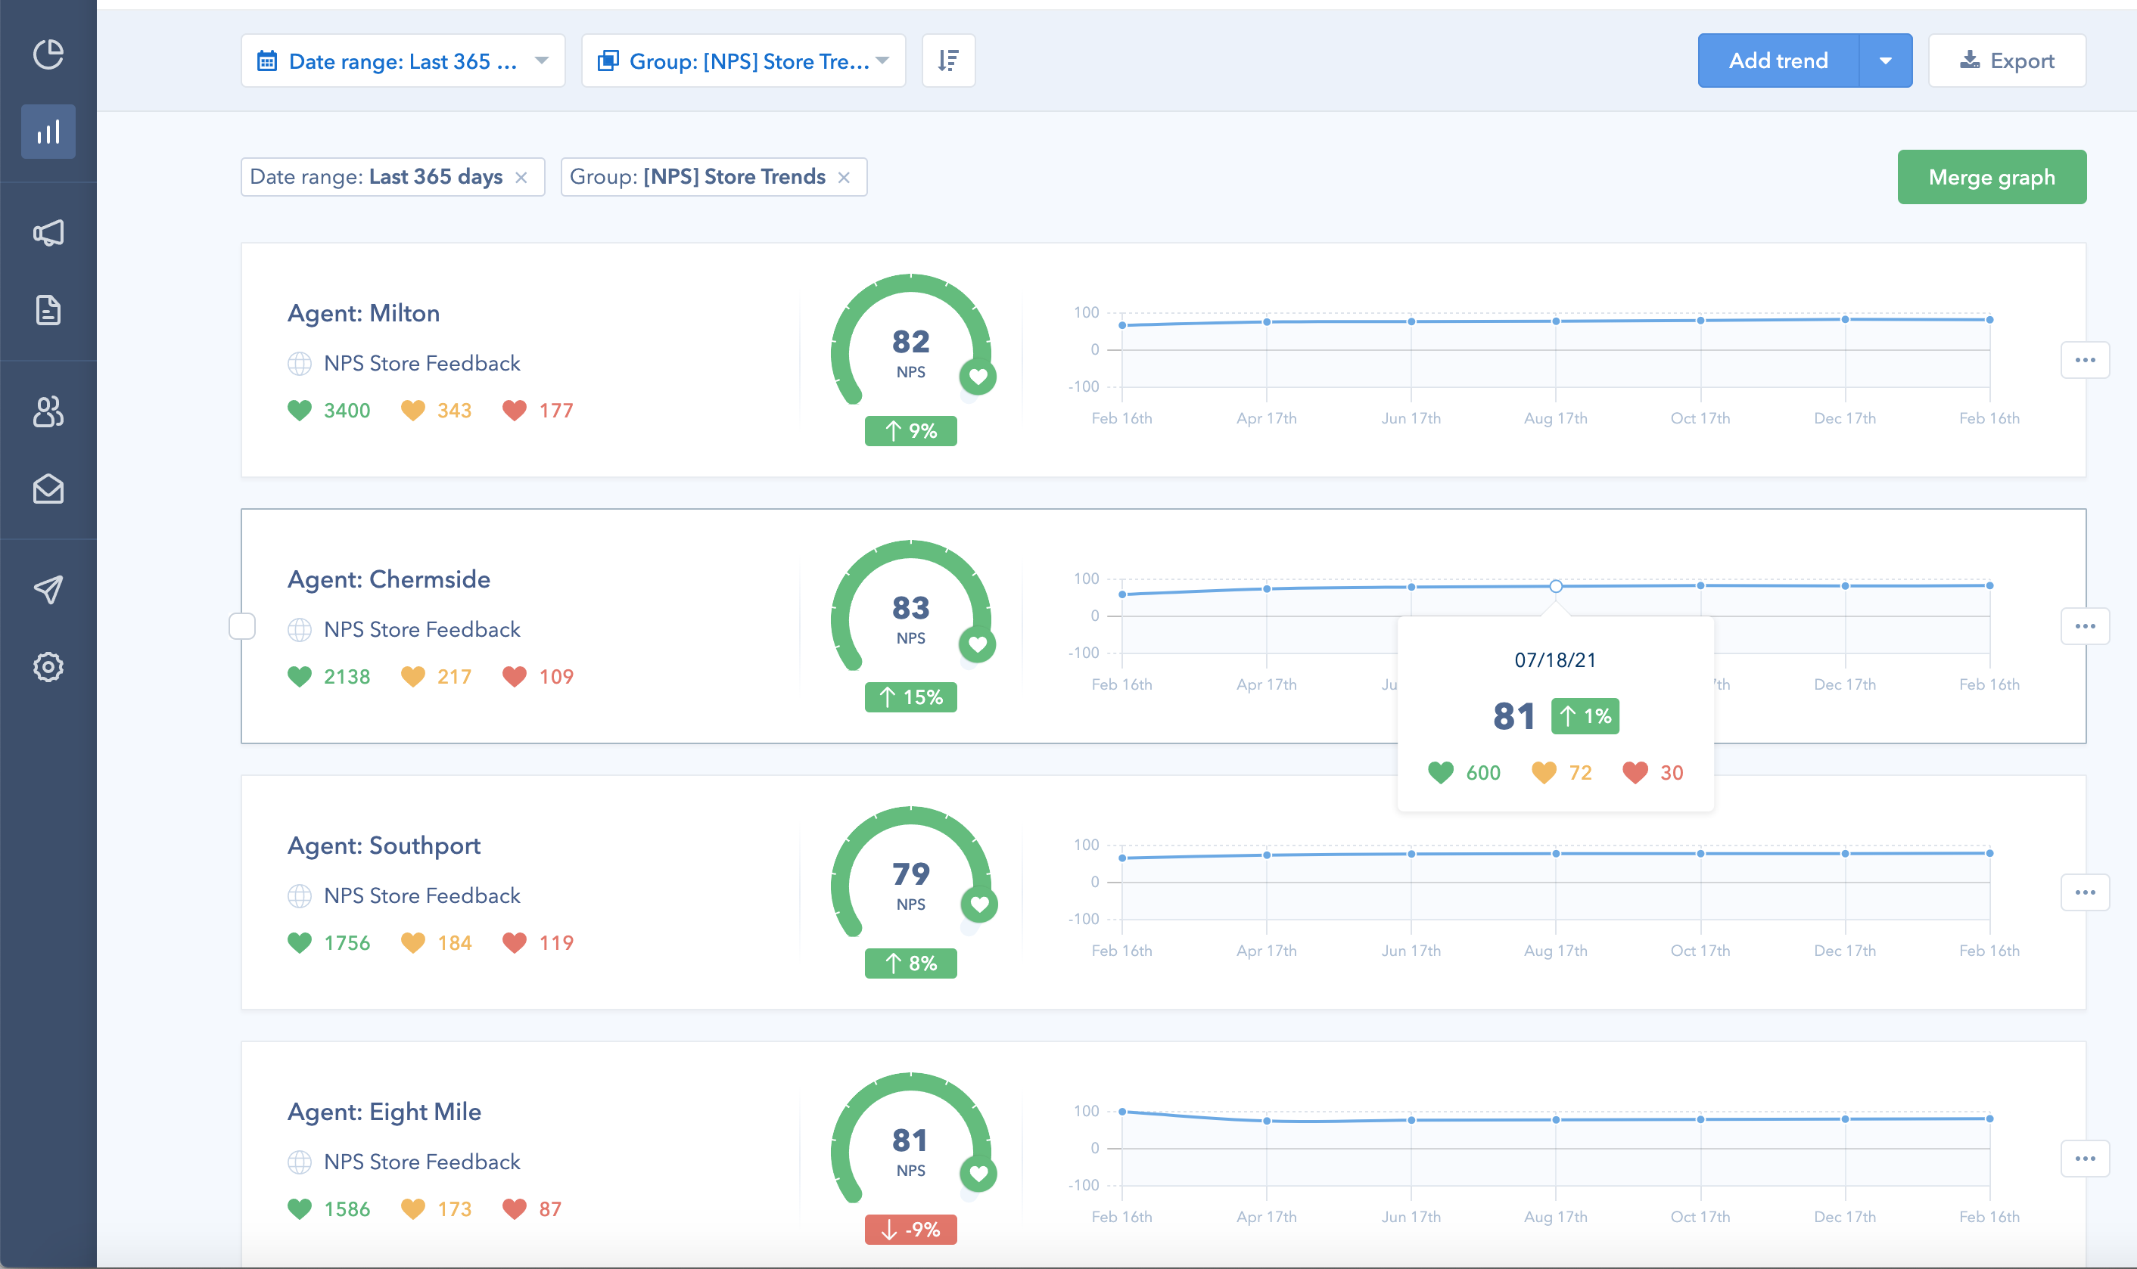The image size is (2137, 1269).
Task: Open the Date range Last 365 dropdown
Action: pos(403,61)
